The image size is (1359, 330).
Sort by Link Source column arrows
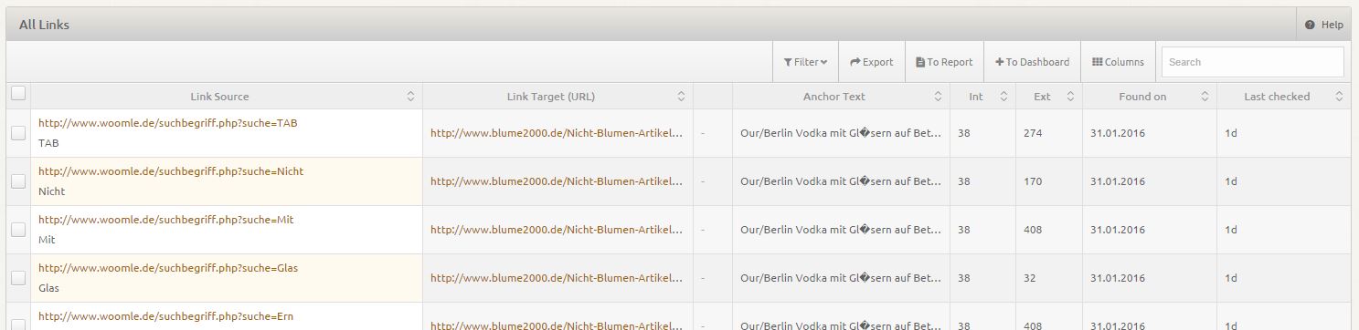coord(410,97)
